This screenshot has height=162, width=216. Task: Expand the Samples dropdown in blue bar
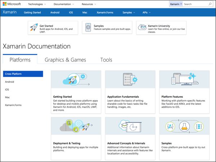click(129, 12)
